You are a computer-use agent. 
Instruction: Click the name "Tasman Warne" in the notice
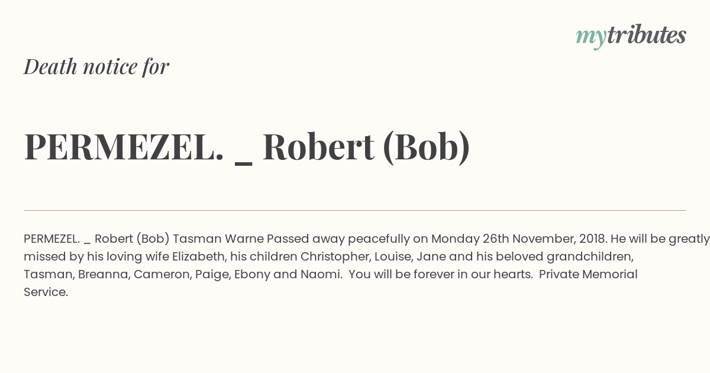click(218, 239)
